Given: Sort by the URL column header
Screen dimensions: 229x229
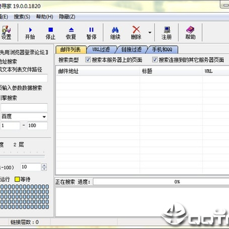Looking at the screenshot, I should click(216, 71).
